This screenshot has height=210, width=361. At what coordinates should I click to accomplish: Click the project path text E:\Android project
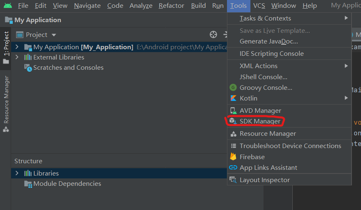tap(182, 47)
